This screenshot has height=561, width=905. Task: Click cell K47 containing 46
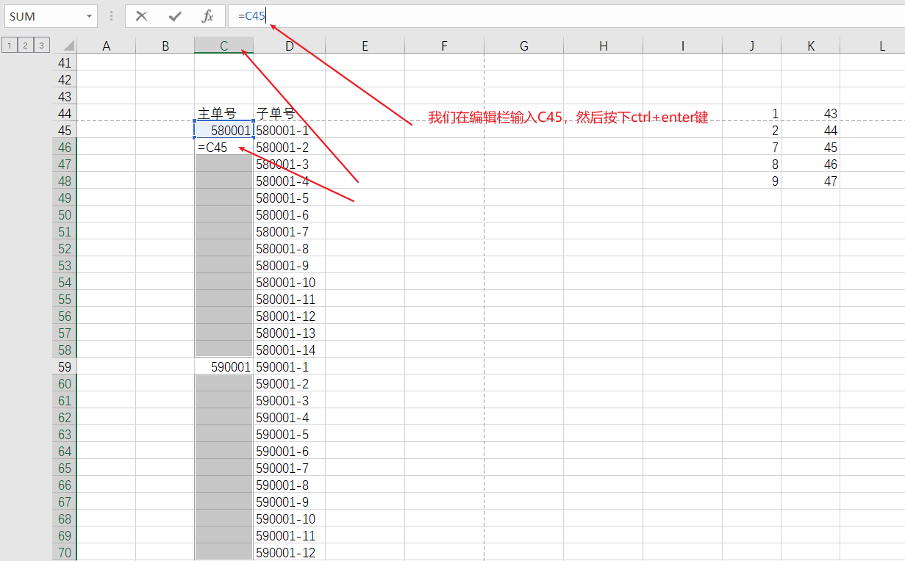(x=811, y=164)
